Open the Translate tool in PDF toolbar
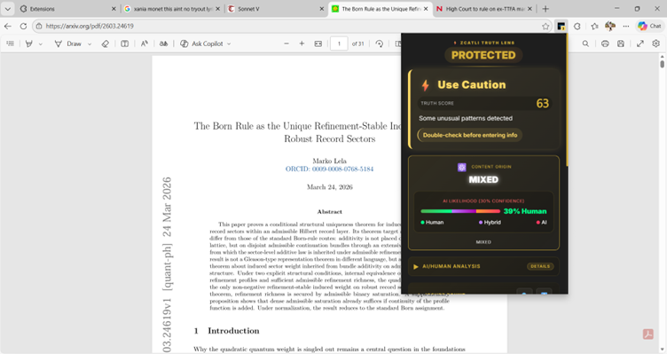The height and width of the screenshot is (354, 667). pyautogui.click(x=163, y=43)
